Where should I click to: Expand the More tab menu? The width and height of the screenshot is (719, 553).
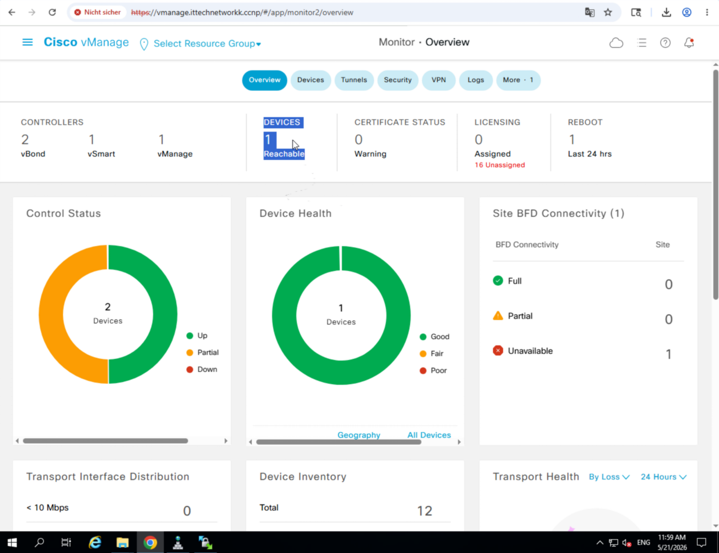click(518, 80)
